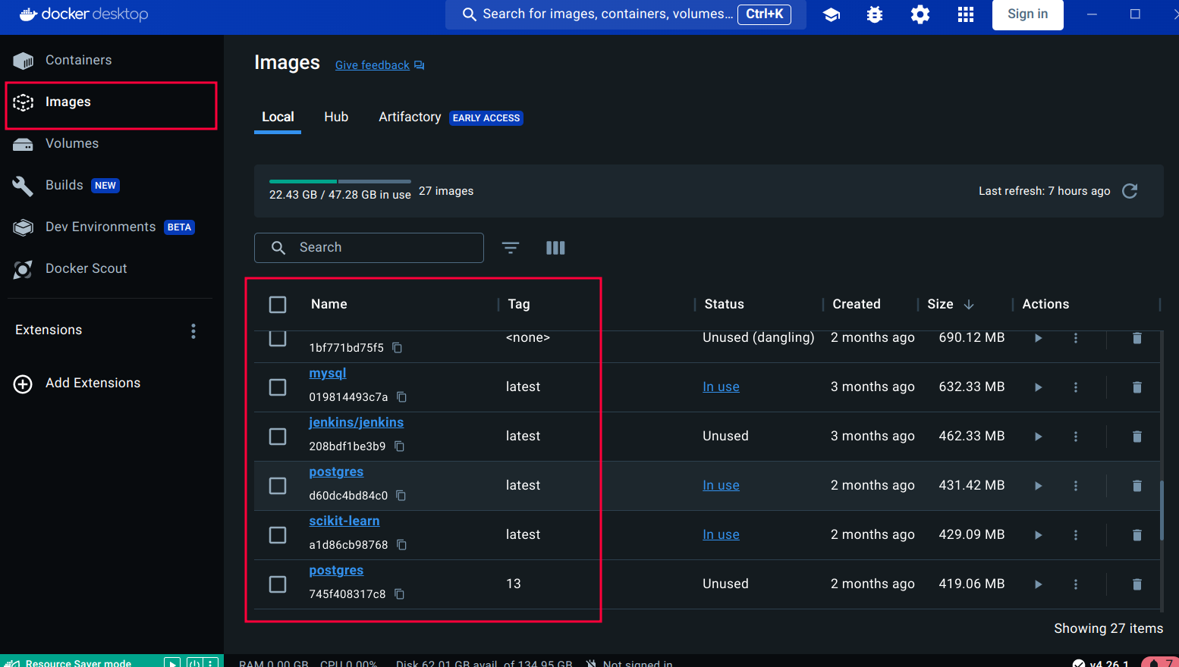Switch to the Artifactory tab
The width and height of the screenshot is (1179, 667).
coord(410,117)
